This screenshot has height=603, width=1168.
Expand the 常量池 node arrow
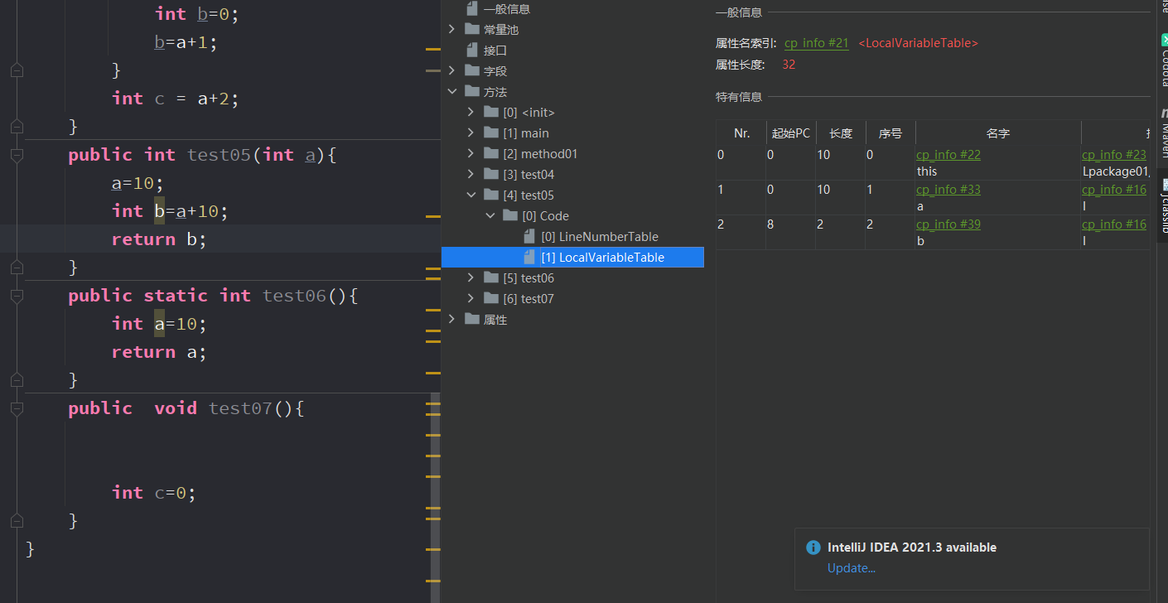(x=451, y=29)
